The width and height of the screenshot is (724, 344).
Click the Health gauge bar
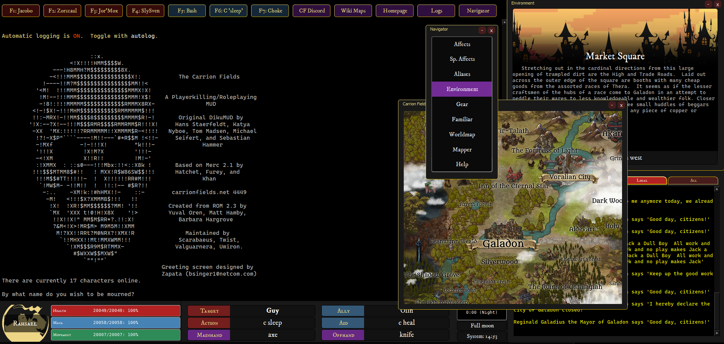pyautogui.click(x=116, y=311)
